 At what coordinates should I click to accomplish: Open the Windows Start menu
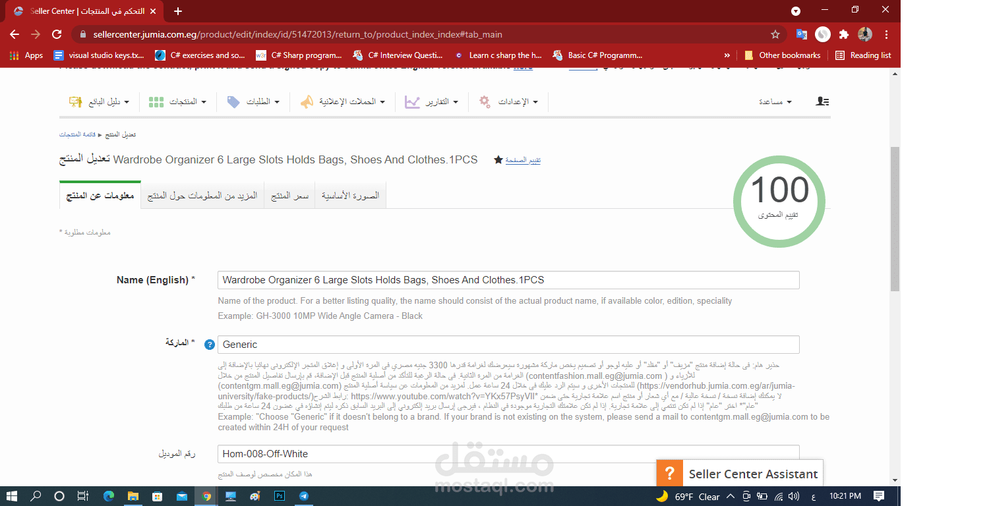pos(11,496)
